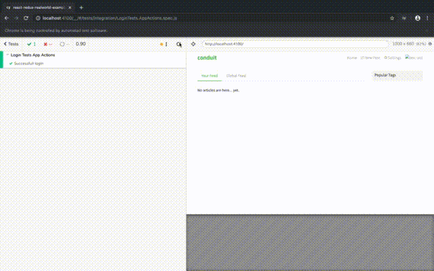The image size is (434, 271).
Task: Open the Chrome three-dot menu
Action: [x=427, y=18]
